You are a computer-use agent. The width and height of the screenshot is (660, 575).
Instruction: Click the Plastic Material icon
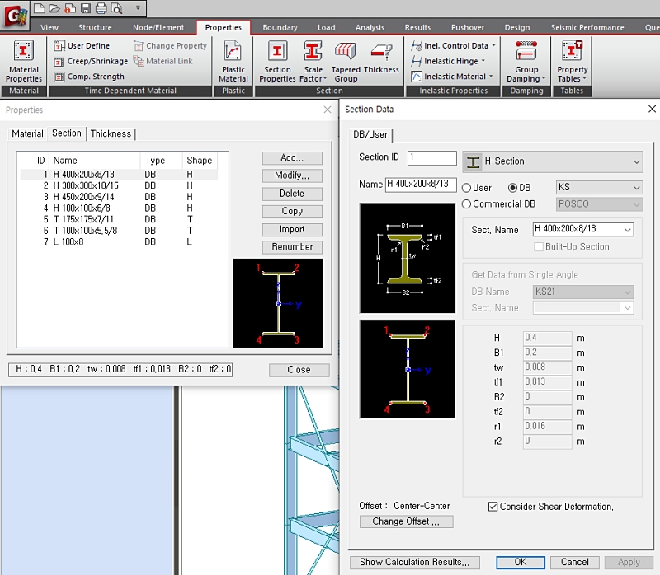[x=233, y=61]
